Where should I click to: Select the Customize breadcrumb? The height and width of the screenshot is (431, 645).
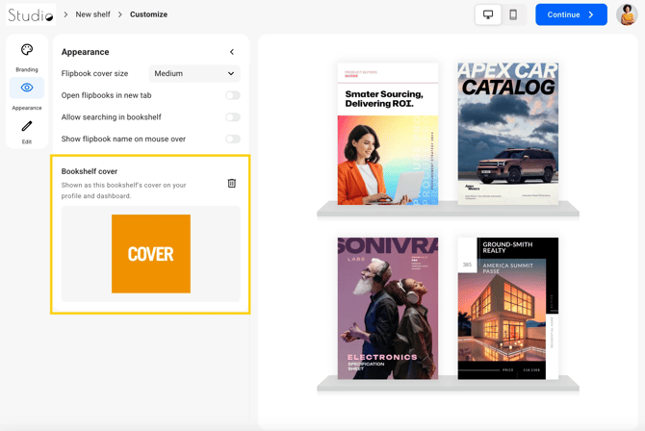(148, 14)
